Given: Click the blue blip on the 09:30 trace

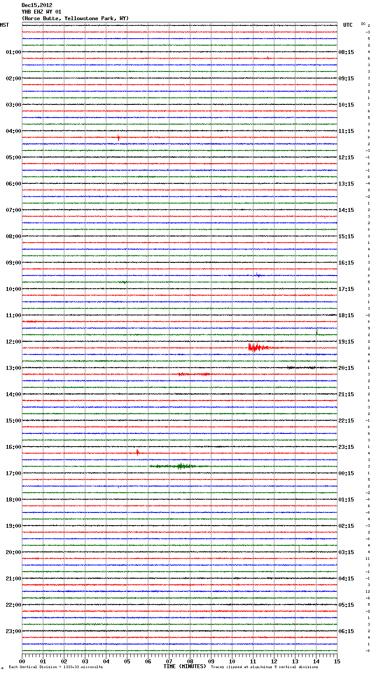Looking at the screenshot, I should click(258, 276).
